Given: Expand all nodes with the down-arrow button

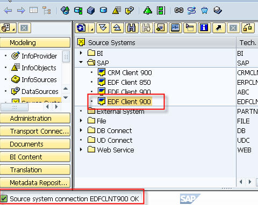Looking at the screenshot, I should tap(103, 28).
